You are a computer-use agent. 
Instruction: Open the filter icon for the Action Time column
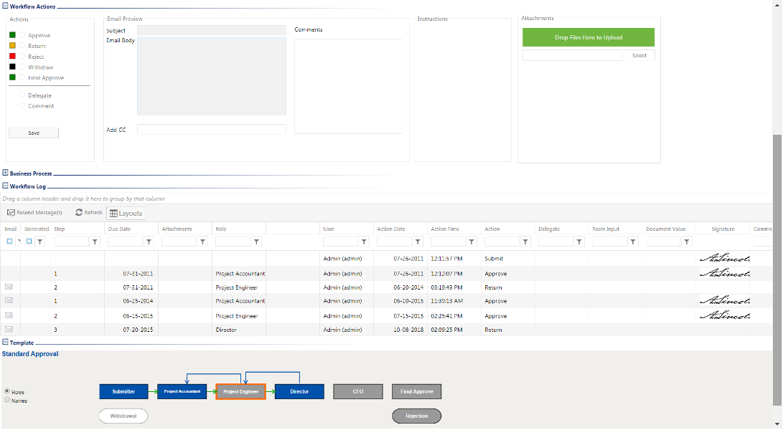(472, 242)
